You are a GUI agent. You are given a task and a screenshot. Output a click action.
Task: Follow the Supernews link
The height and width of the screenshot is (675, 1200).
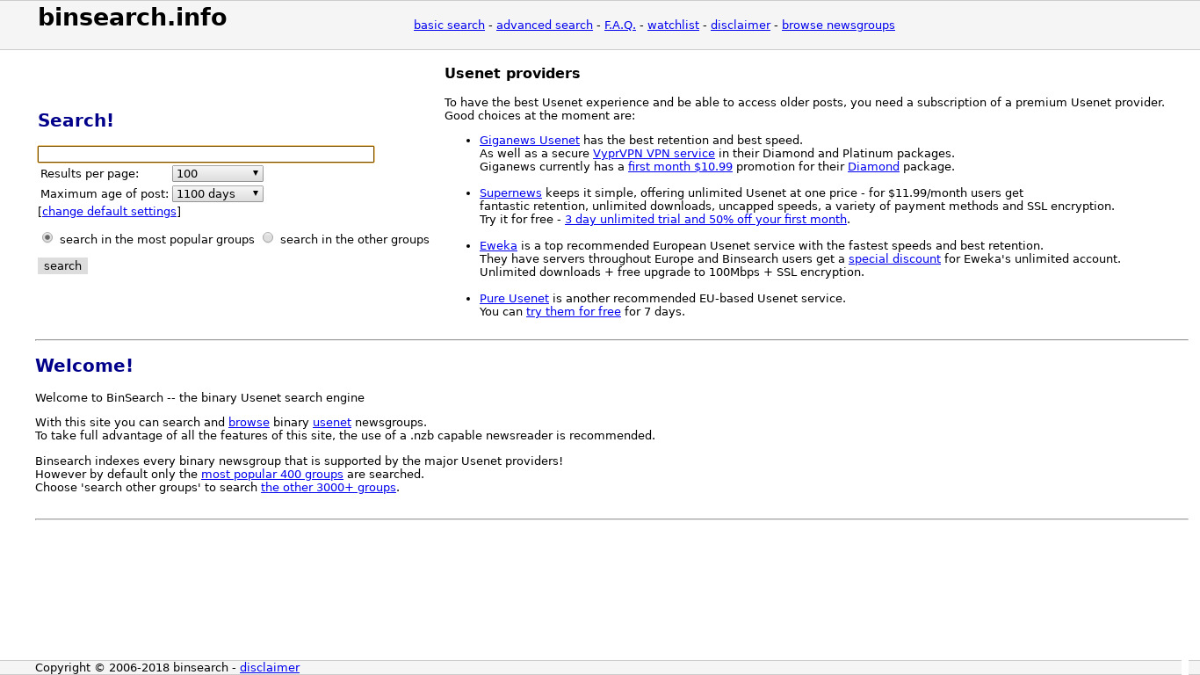click(x=510, y=193)
